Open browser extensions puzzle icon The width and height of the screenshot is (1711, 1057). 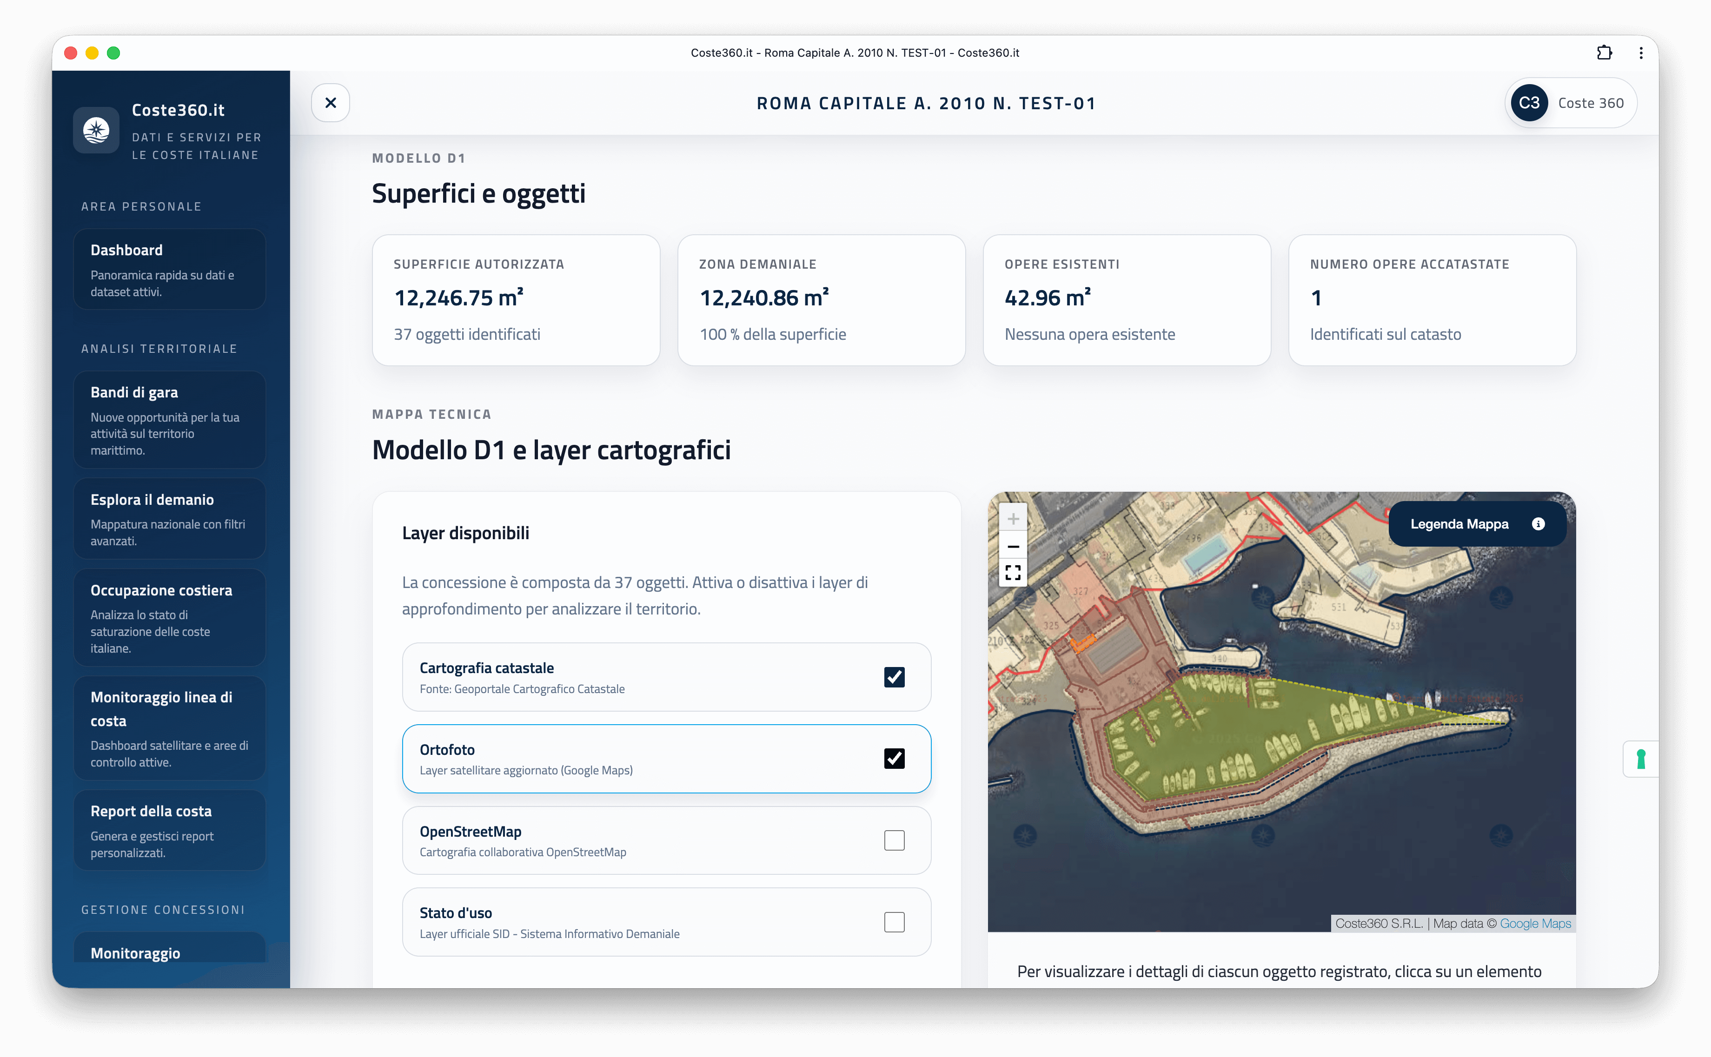[1604, 53]
